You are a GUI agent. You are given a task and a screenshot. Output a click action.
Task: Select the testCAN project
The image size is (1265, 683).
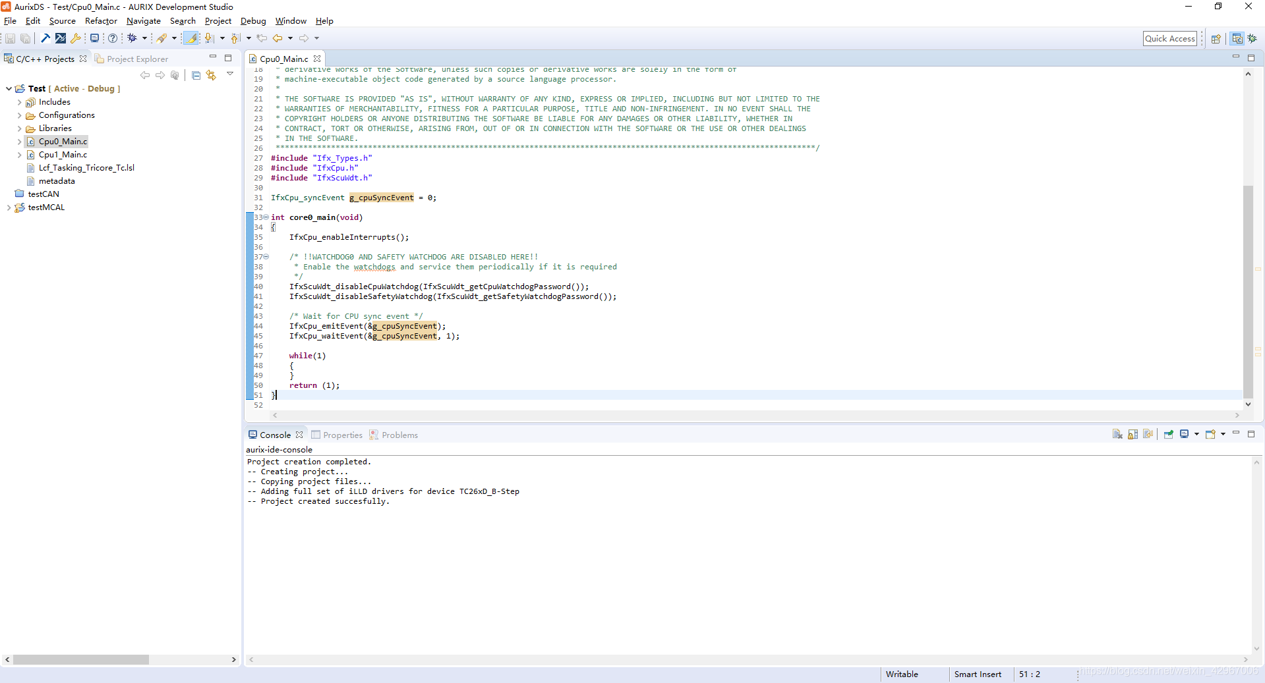click(x=44, y=194)
